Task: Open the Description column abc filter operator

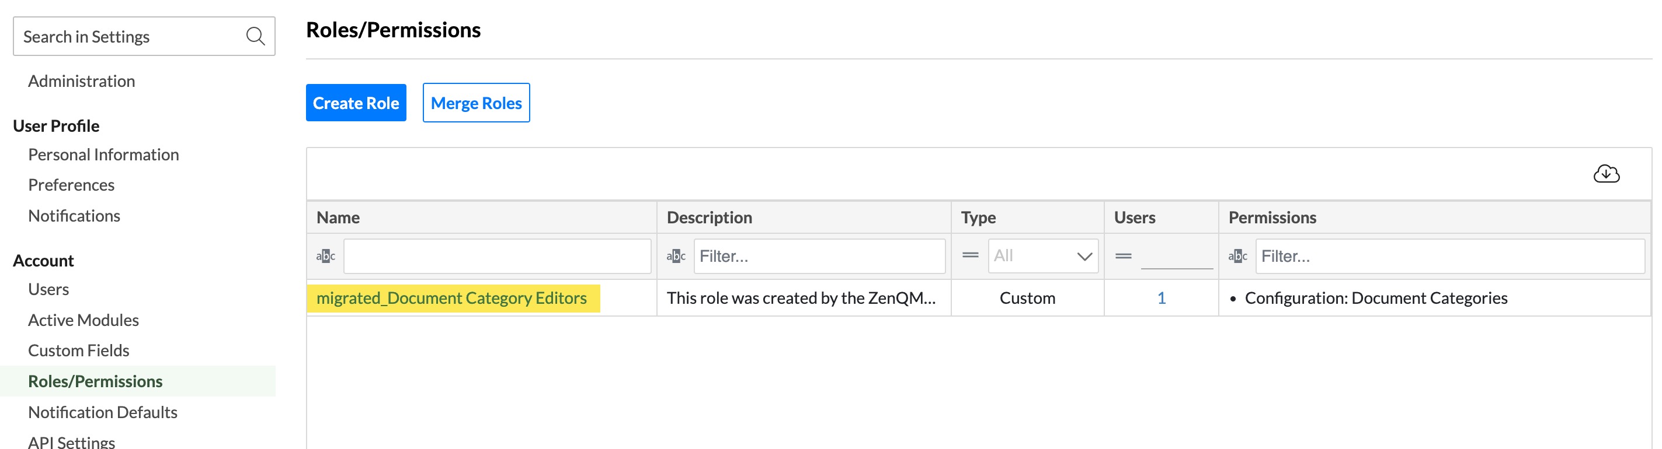Action: pyautogui.click(x=676, y=256)
